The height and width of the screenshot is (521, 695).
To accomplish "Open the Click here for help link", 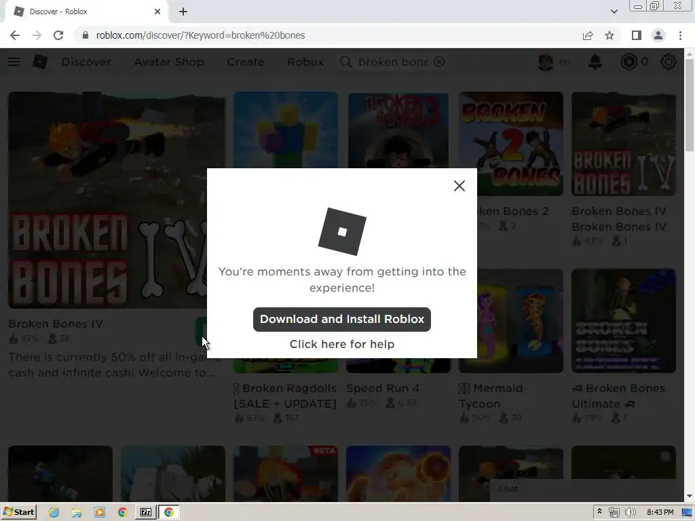I will [342, 344].
